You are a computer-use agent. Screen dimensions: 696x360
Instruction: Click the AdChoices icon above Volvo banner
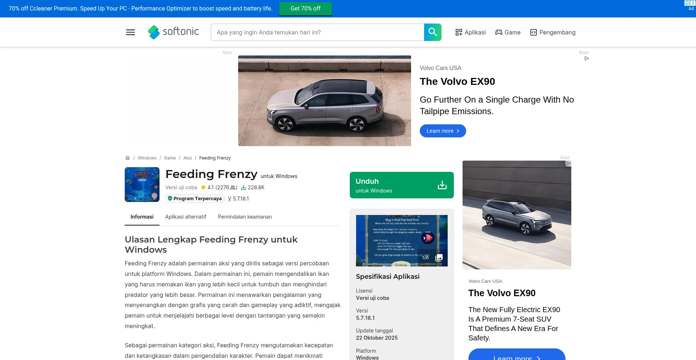[587, 58]
